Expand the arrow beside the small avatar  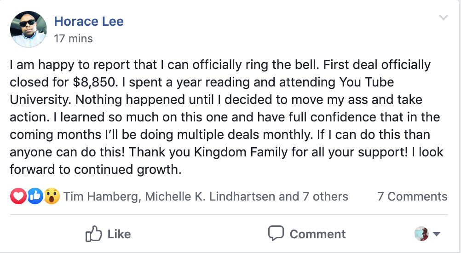click(437, 234)
